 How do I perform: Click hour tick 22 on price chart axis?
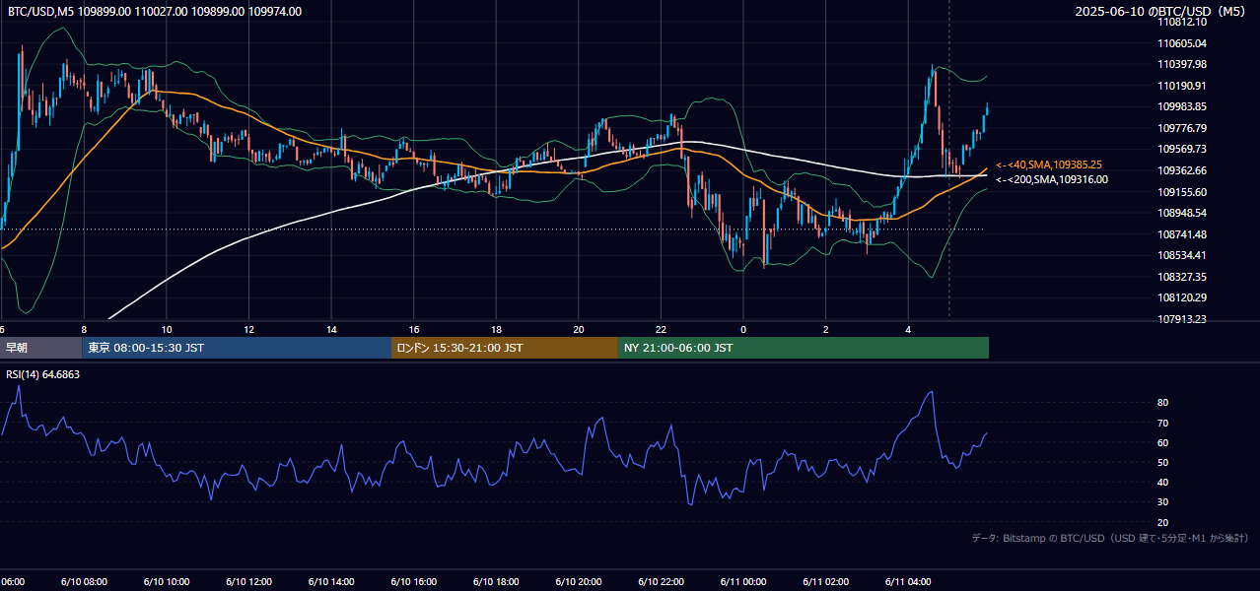pos(662,330)
